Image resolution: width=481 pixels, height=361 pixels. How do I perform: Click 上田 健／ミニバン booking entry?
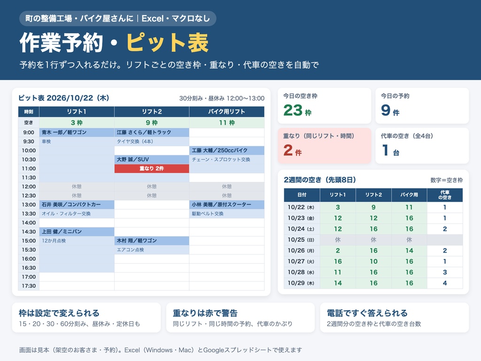coord(77,232)
